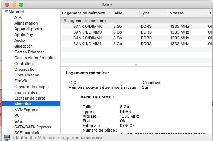Minimize the iMac window

pyautogui.click(x=14, y=5)
